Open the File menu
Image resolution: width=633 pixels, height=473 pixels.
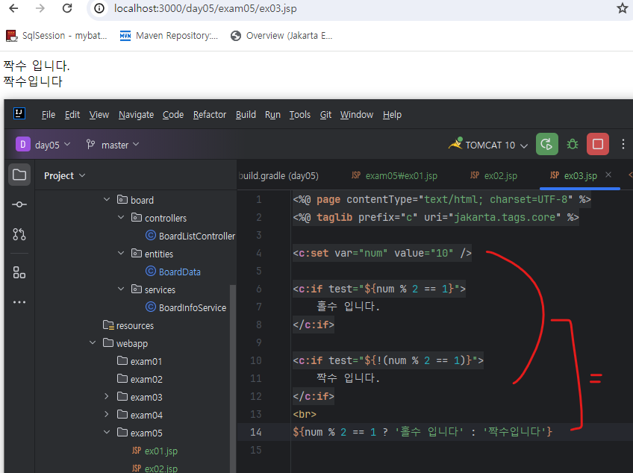click(x=49, y=115)
